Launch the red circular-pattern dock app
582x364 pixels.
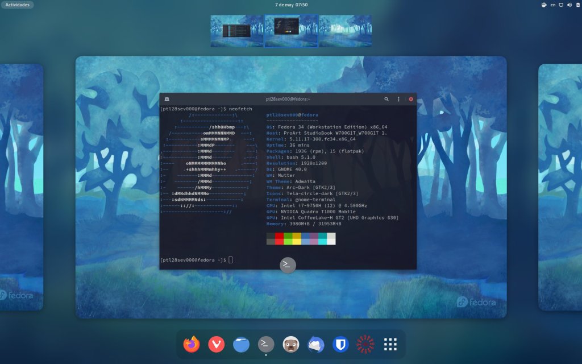365,344
